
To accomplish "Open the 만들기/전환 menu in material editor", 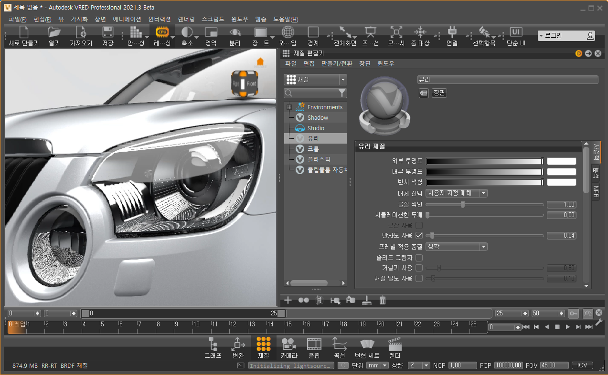I will tap(337, 63).
